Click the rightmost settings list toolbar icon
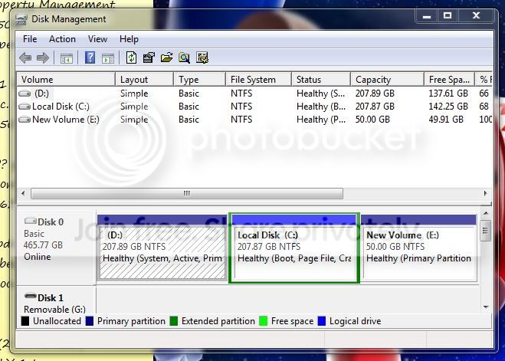Screen dimensions: 505x361 point(202,58)
